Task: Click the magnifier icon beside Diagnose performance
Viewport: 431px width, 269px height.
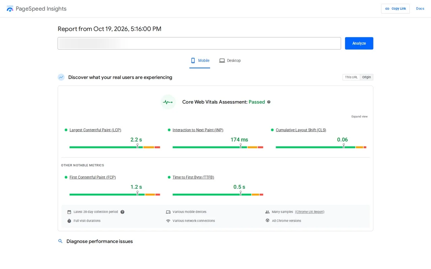Action: (61, 241)
